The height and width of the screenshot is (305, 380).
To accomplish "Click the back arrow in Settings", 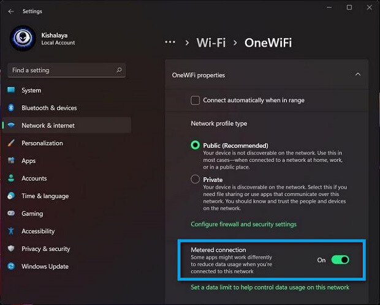I will [x=11, y=12].
